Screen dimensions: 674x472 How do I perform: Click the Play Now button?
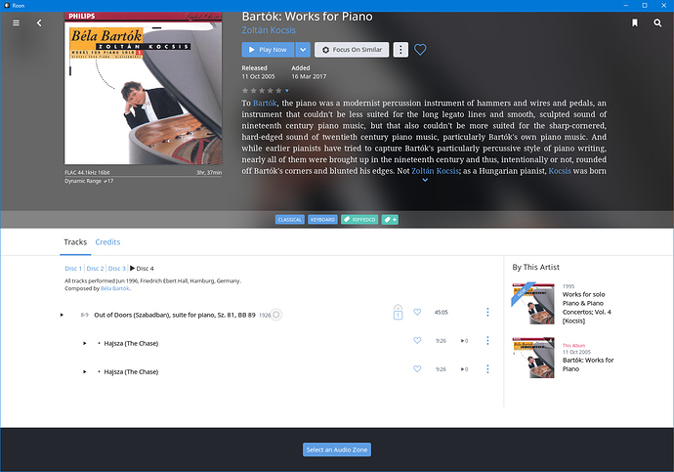tap(268, 50)
